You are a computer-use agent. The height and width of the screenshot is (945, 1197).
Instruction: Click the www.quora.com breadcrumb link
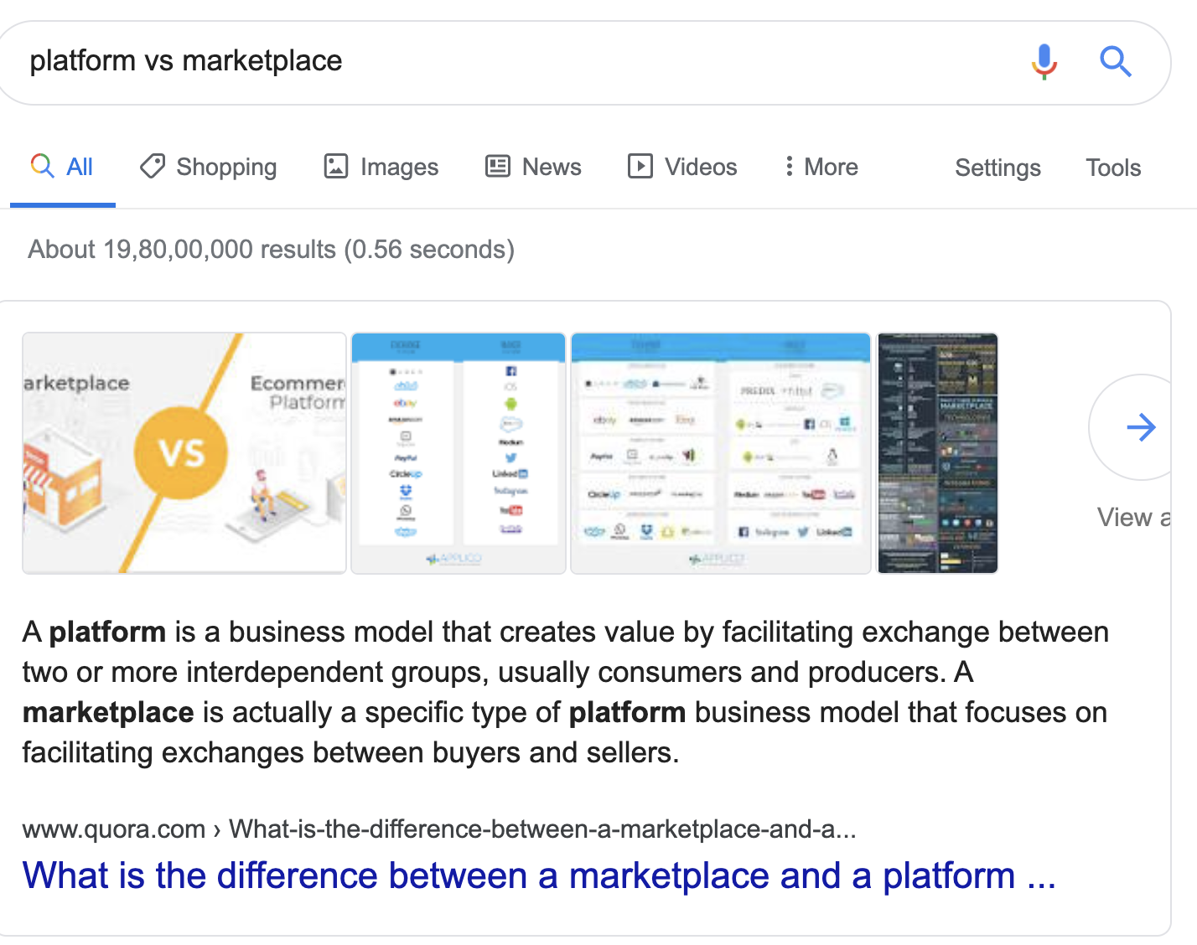(x=108, y=830)
